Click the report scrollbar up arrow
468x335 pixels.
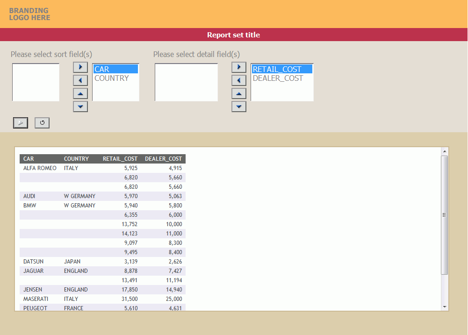[x=445, y=151]
